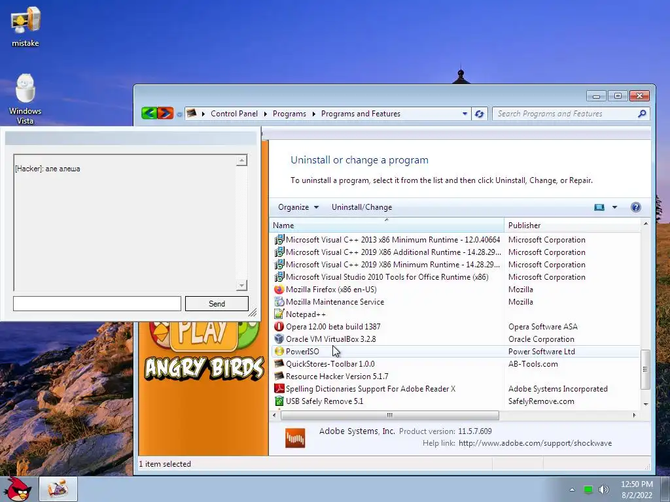The height and width of the screenshot is (502, 670).
Task: Click the chat window resize grip
Action: [253, 313]
